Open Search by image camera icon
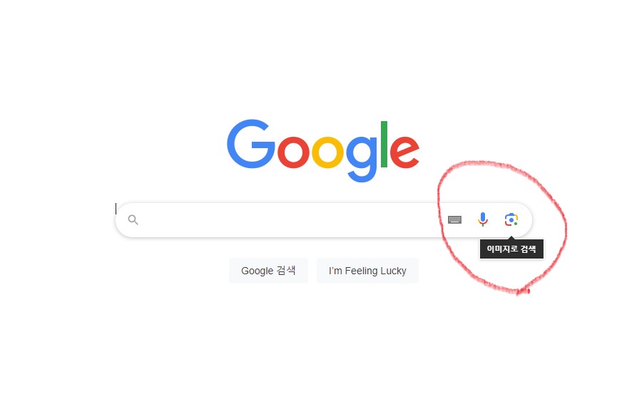Image resolution: width=622 pixels, height=416 pixels. 511,219
